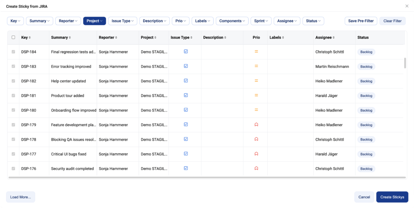Click the task issue type icon for DSP-178

(x=186, y=139)
